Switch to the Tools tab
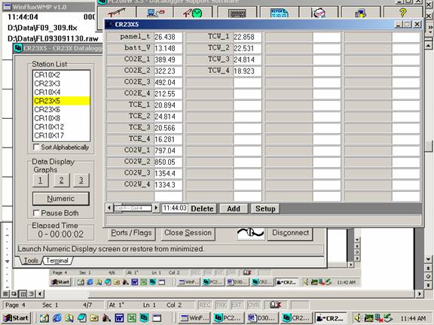 point(31,260)
